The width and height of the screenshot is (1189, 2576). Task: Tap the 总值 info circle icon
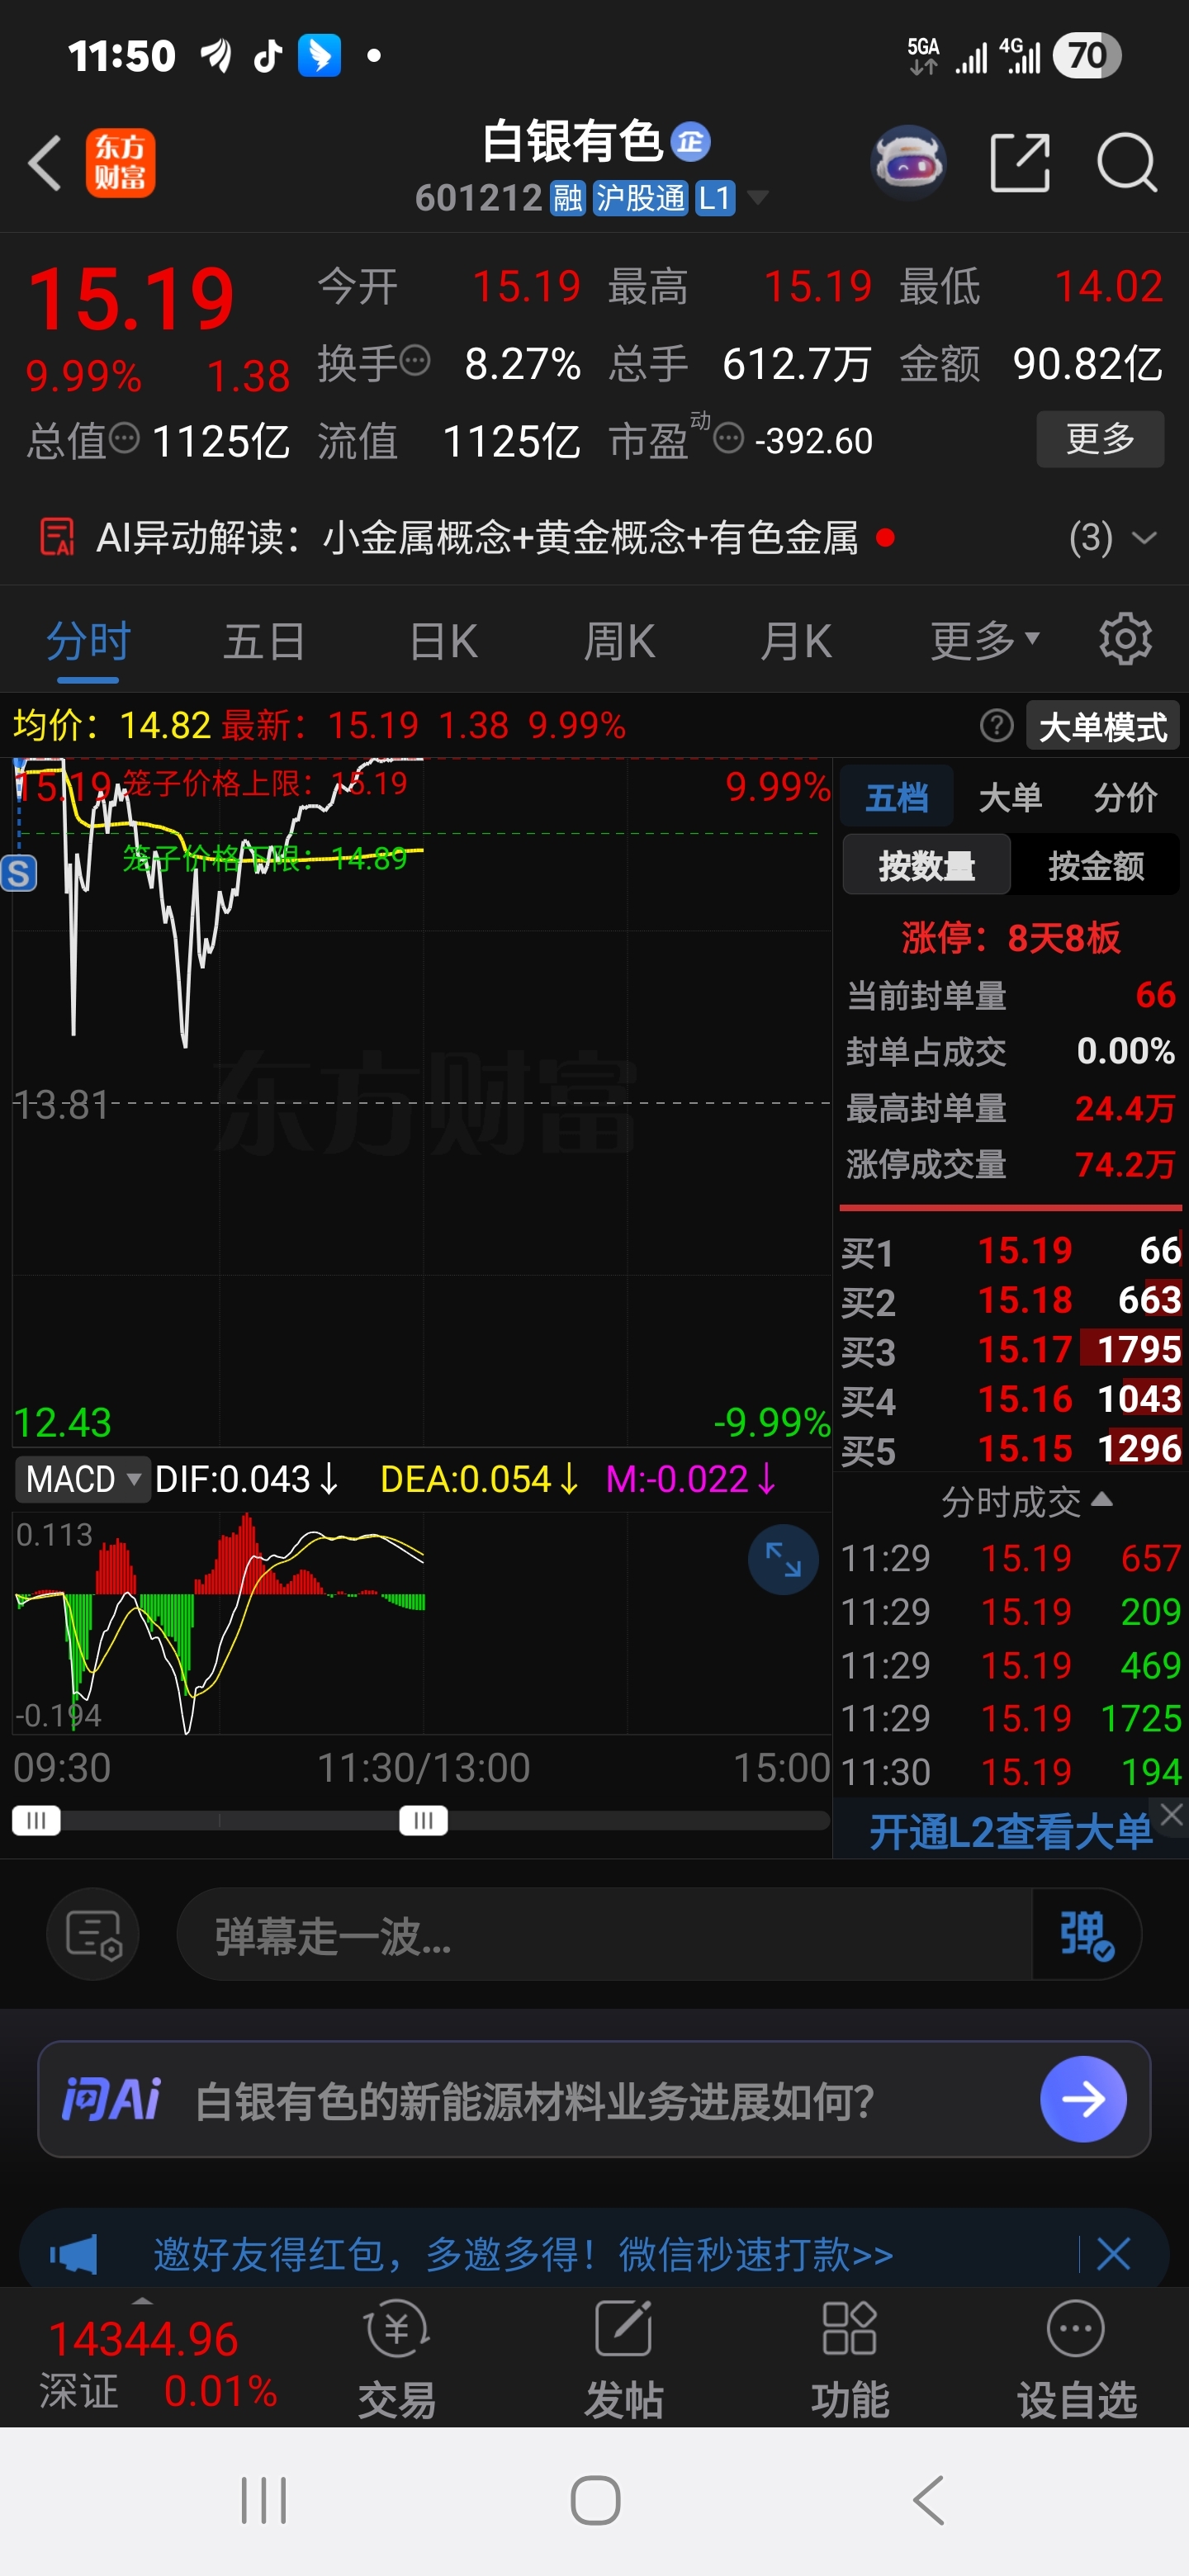(124, 437)
